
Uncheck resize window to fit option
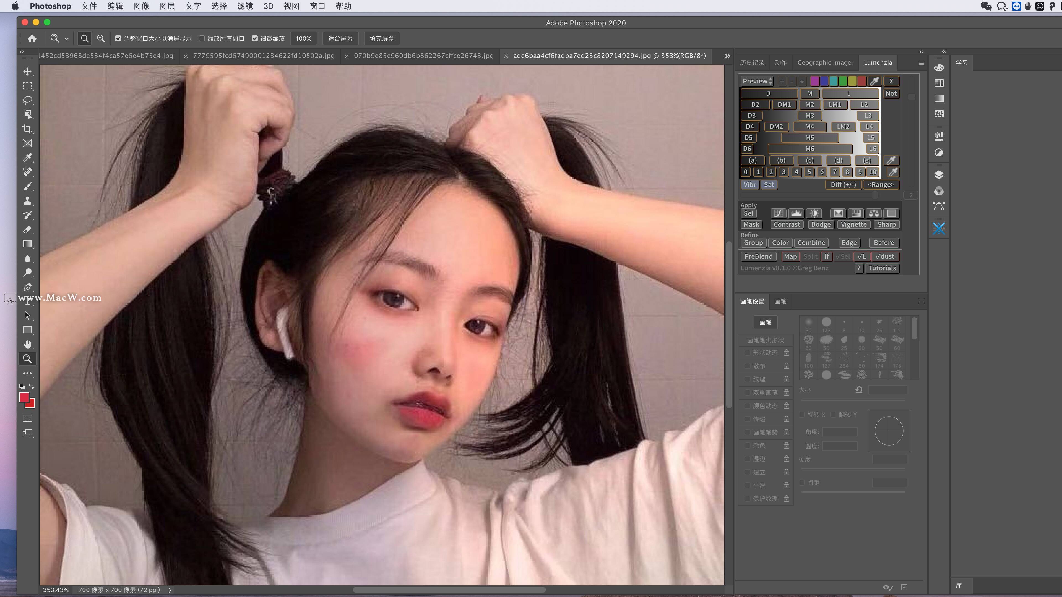pos(118,38)
